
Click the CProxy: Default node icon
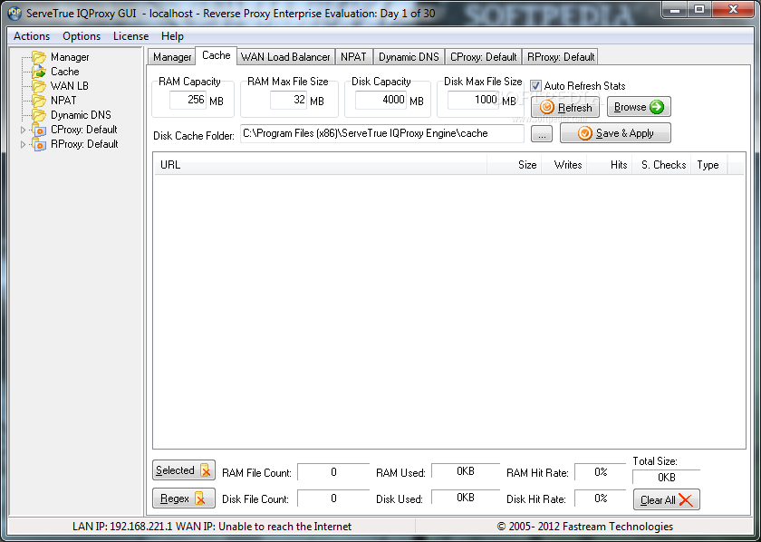pyautogui.click(x=39, y=131)
